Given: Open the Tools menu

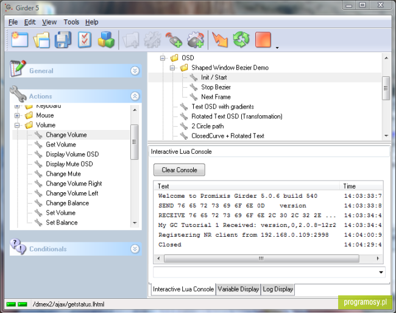Looking at the screenshot, I should click(x=71, y=22).
